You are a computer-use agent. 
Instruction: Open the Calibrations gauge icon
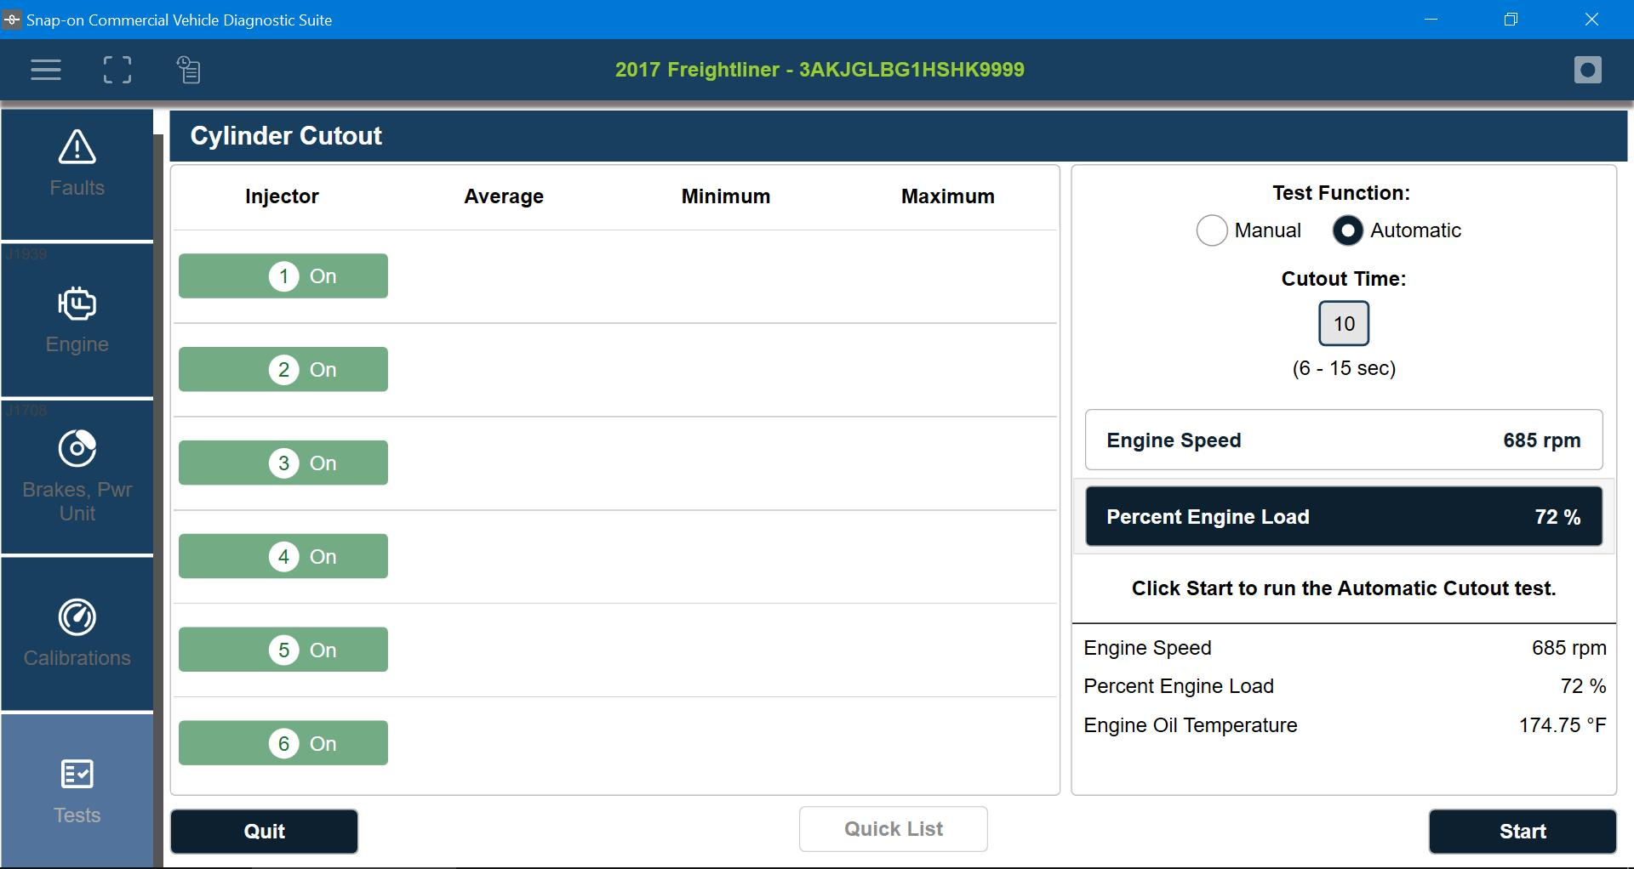pos(77,633)
